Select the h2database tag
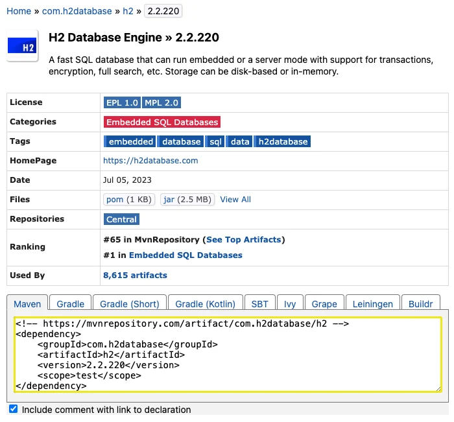 pyautogui.click(x=283, y=141)
